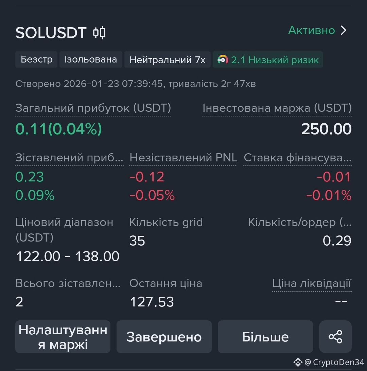Tap the Ставка фінансування label
The width and height of the screenshot is (367, 371).
tap(297, 158)
